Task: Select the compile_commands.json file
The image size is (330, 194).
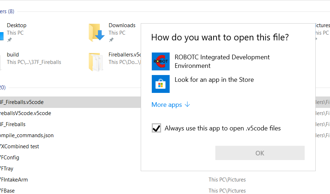Action: point(27,135)
